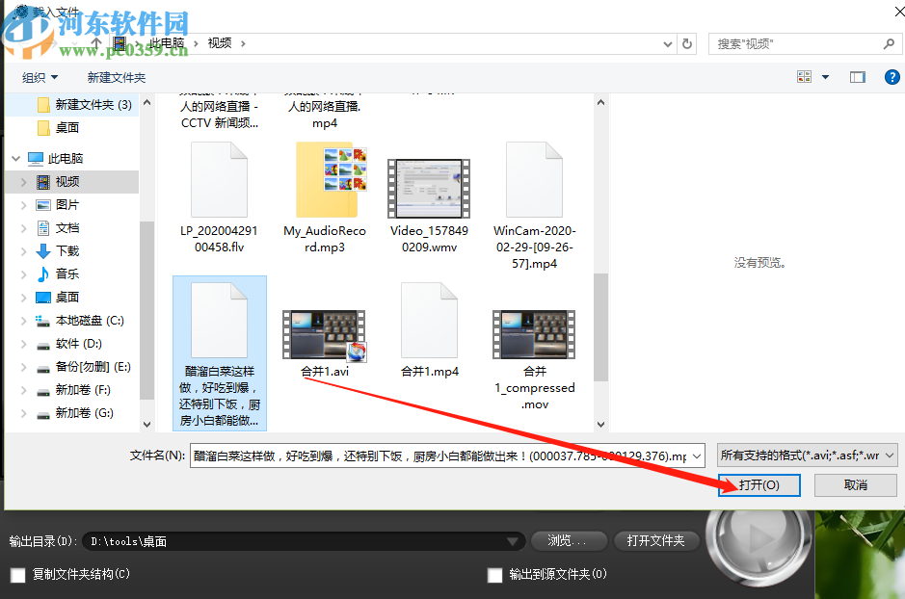
Task: Click the navigation pane scrollbar down arrow
Action: (146, 425)
